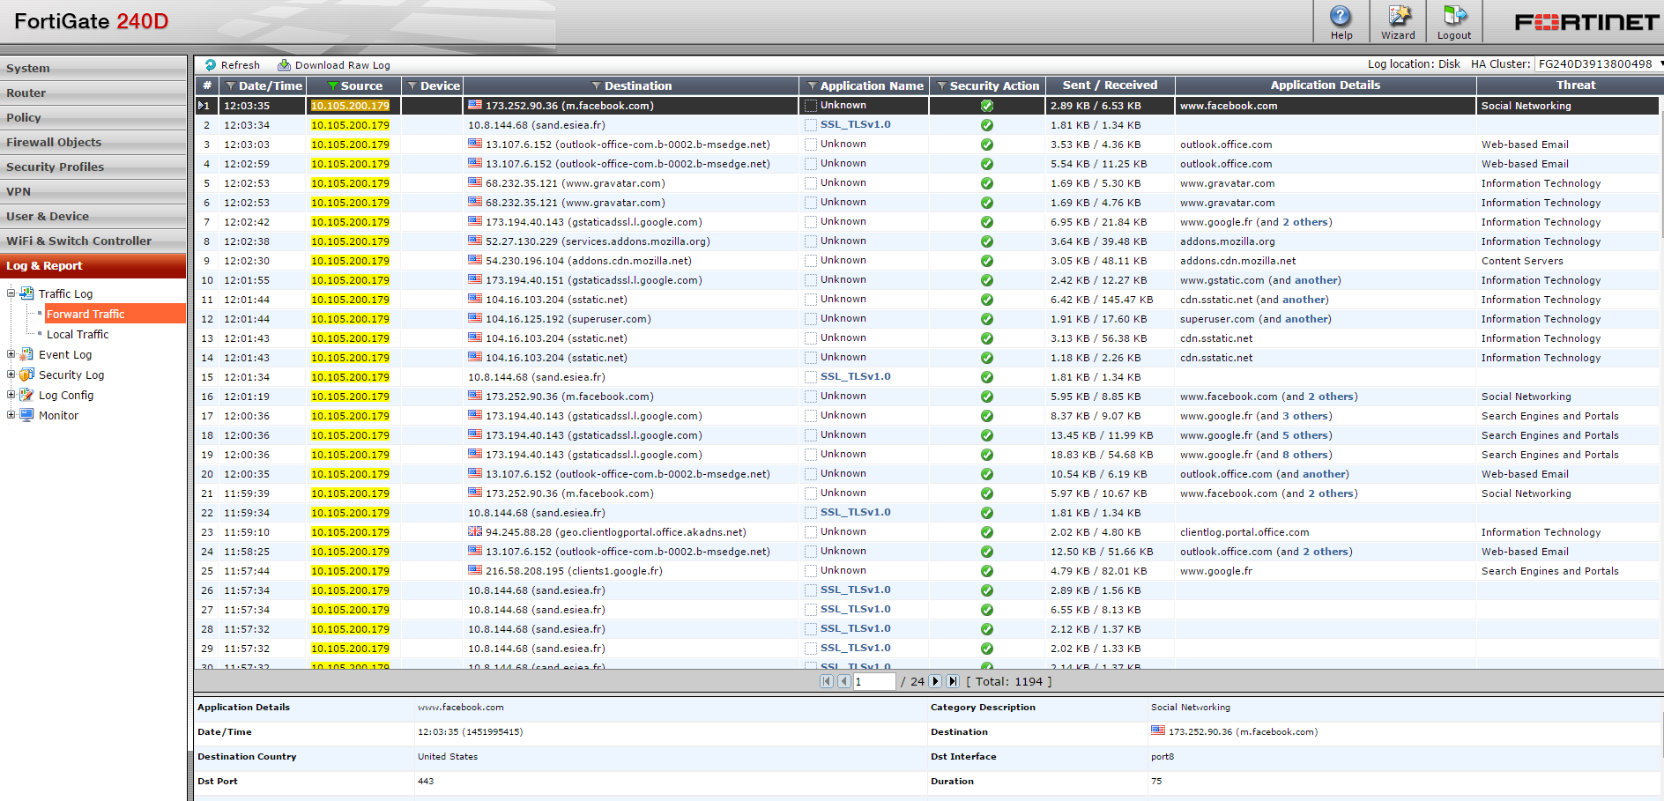Open the Date/Time column filter icon
The width and height of the screenshot is (1664, 801).
(x=231, y=86)
